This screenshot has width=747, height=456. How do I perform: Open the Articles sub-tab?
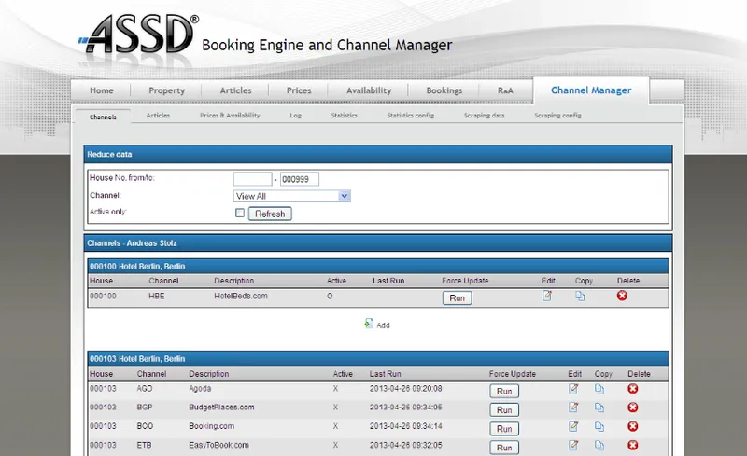click(158, 116)
